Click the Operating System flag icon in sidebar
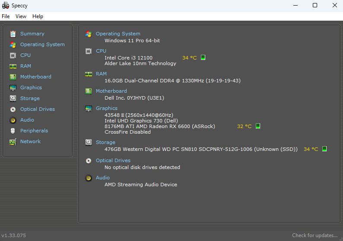343x241 pixels. [x=13, y=44]
